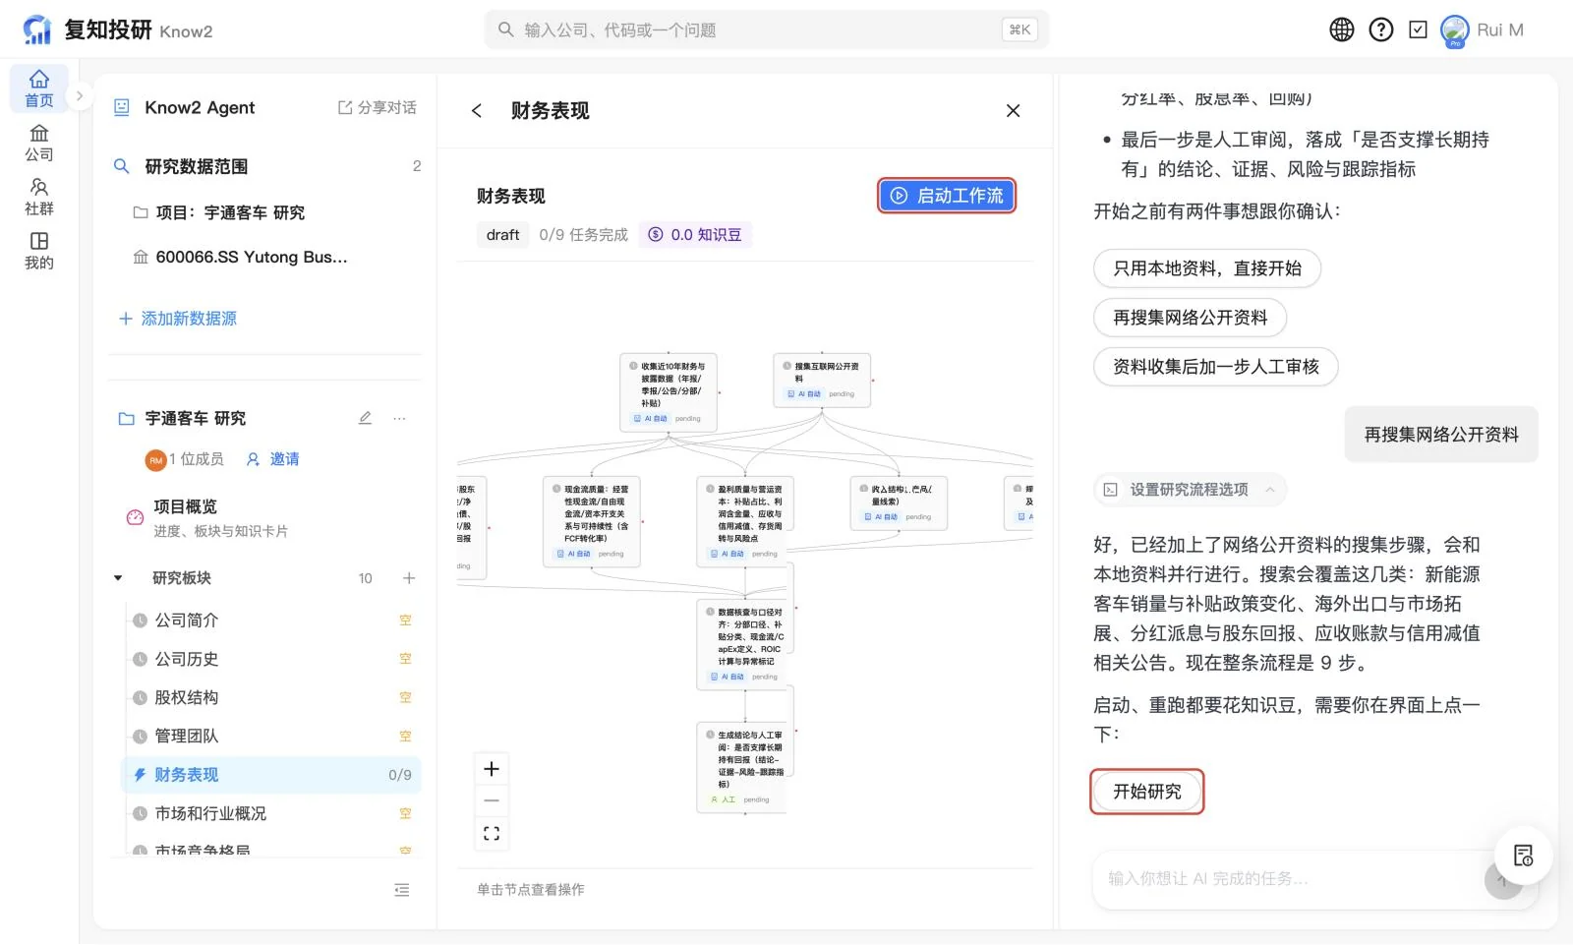Expand 设置研究流程选项 step
Screen dimensions: 1573x946
click(x=1190, y=490)
